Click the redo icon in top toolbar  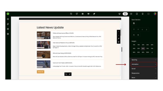(x=77, y=14)
